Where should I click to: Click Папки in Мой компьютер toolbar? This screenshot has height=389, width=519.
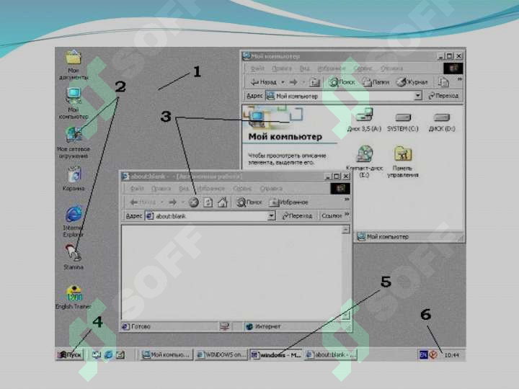pyautogui.click(x=376, y=81)
